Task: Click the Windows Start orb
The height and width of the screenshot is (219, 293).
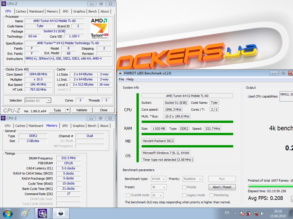Action: (x=8, y=213)
